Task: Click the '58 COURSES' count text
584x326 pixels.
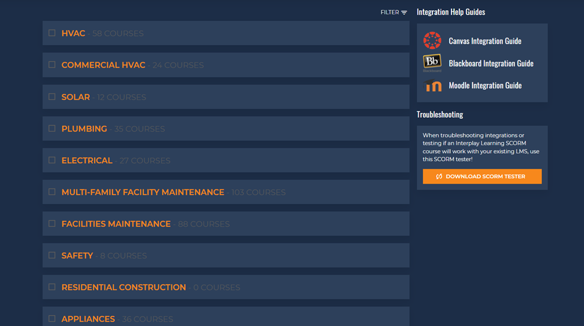Action: [117, 33]
